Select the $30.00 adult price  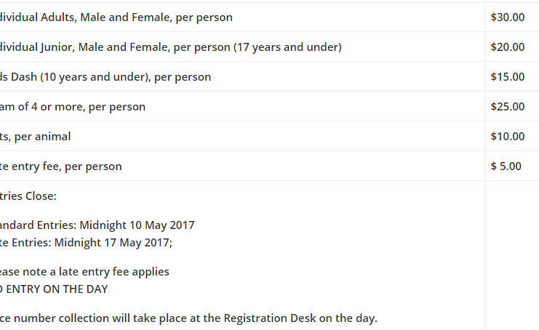pos(508,17)
